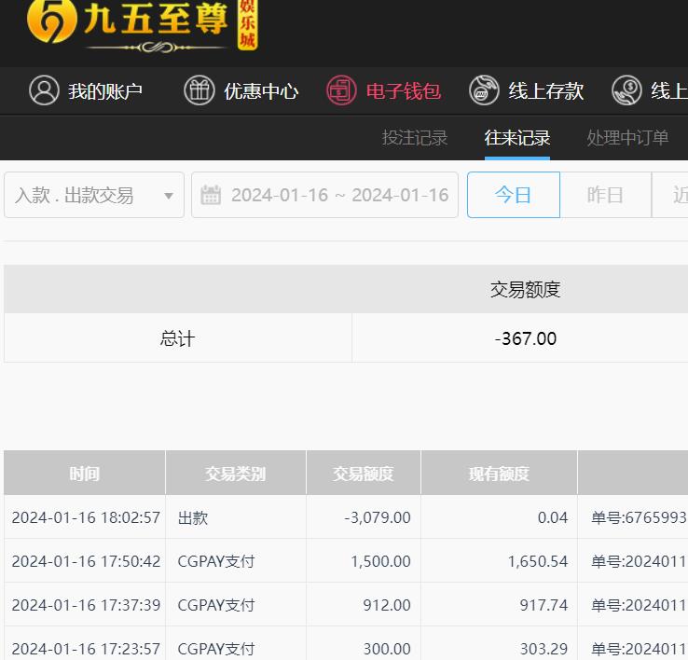
Task: Click the calendar icon in date field
Action: point(212,195)
